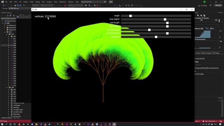Collapse the top QPL solution node
The width and height of the screenshot is (224, 126).
2,23
